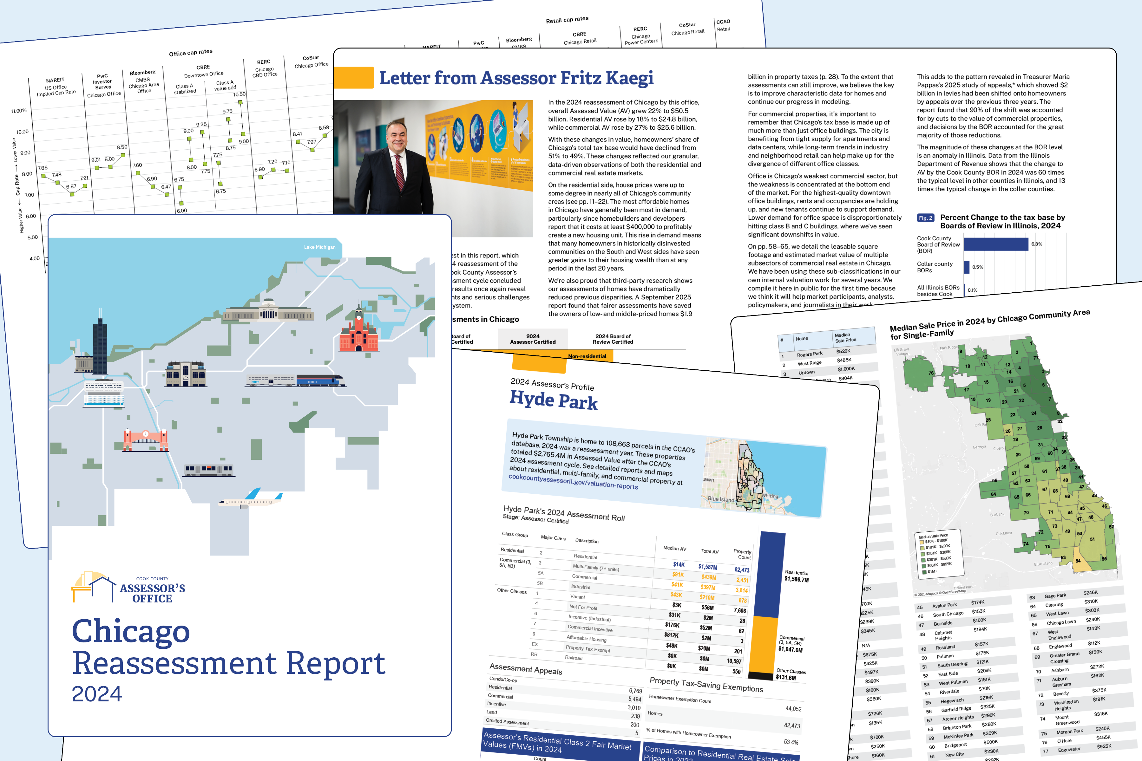Click the '© 2025 Mapbox © OpenStreetMap' attribution
Image resolution: width=1142 pixels, height=761 pixels.
[x=940, y=593]
